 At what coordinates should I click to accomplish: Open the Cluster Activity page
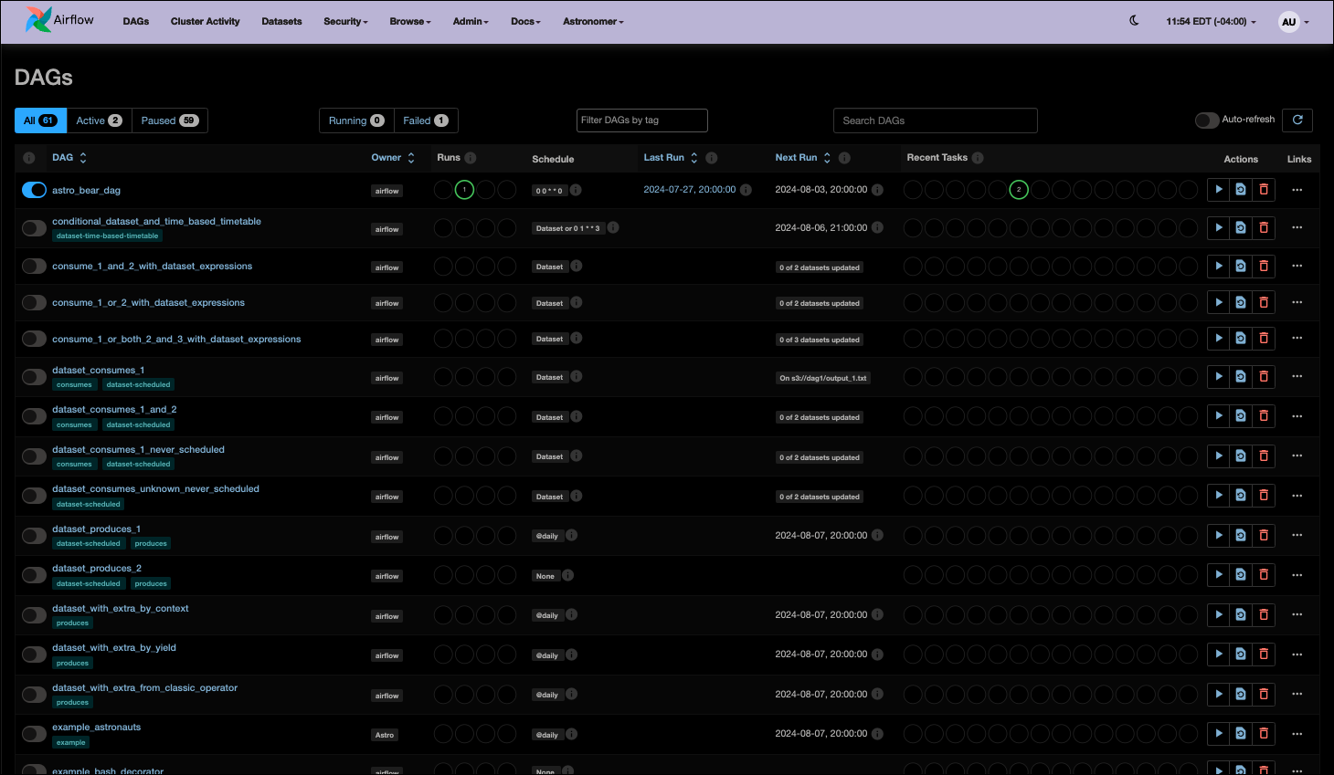205,21
